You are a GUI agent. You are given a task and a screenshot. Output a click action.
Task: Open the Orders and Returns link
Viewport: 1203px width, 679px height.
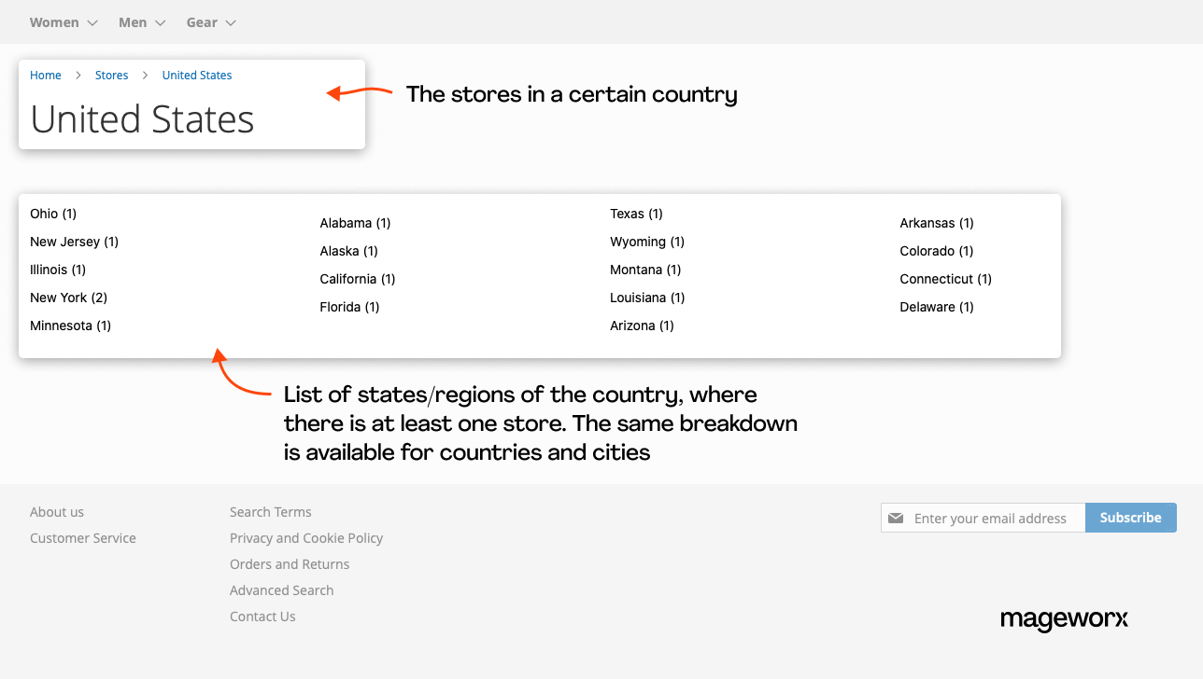290,564
